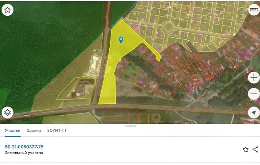
Task: Click the red rectangular parcel below highway
Action: [116, 116]
